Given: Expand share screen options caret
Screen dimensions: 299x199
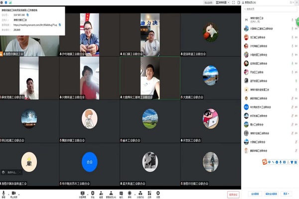Looking at the screenshot, I should [x=88, y=194].
